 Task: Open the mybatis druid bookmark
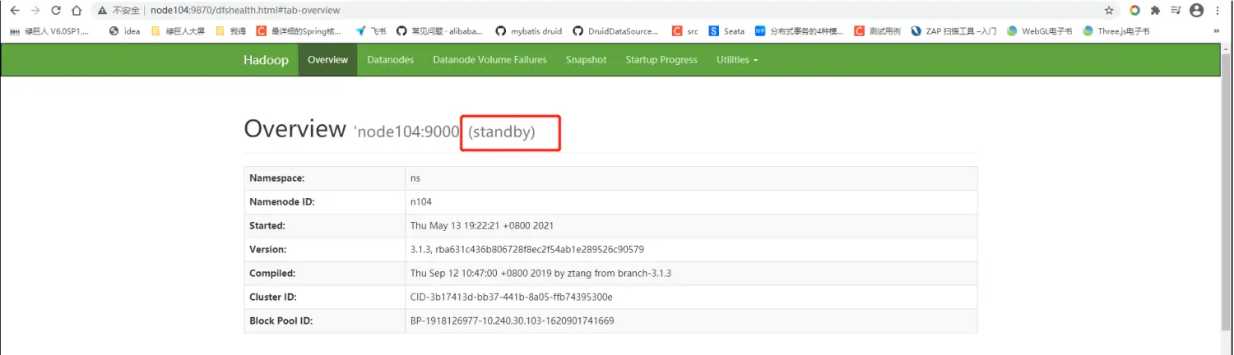pos(529,31)
